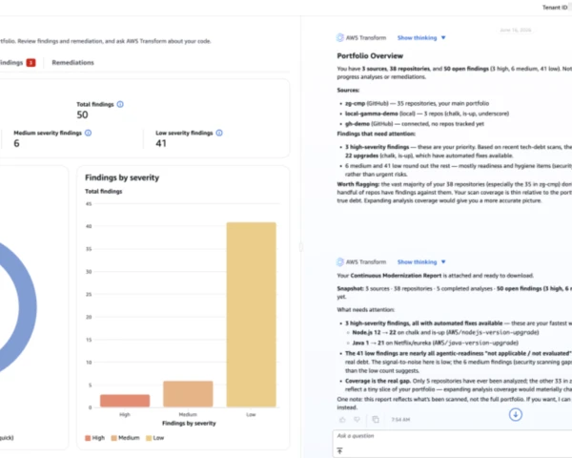Click the Ask a question input field
The height and width of the screenshot is (458, 572).
click(452, 436)
